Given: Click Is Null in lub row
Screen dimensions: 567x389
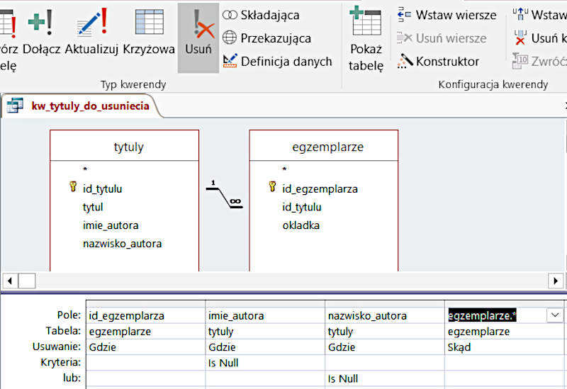Looking at the screenshot, I should 385,378.
